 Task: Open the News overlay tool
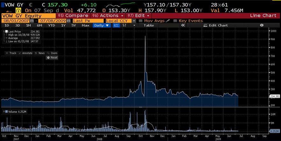pyautogui.click(x=40, y=53)
